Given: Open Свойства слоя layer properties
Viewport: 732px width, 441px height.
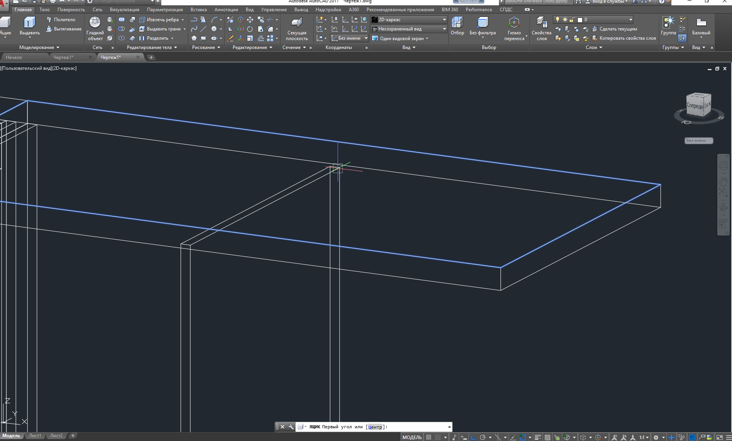Looking at the screenshot, I should coord(541,23).
